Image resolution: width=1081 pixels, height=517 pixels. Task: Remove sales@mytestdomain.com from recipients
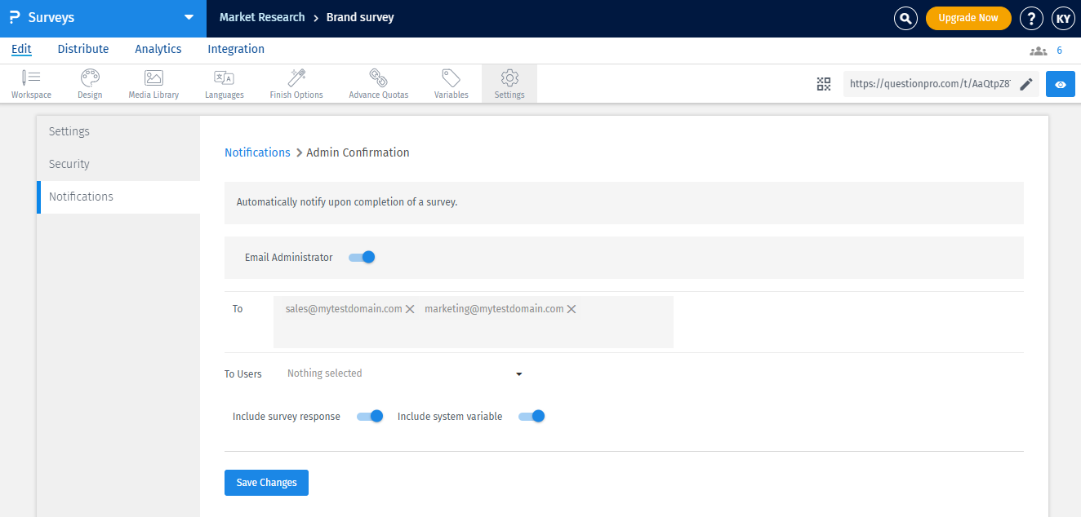(410, 309)
